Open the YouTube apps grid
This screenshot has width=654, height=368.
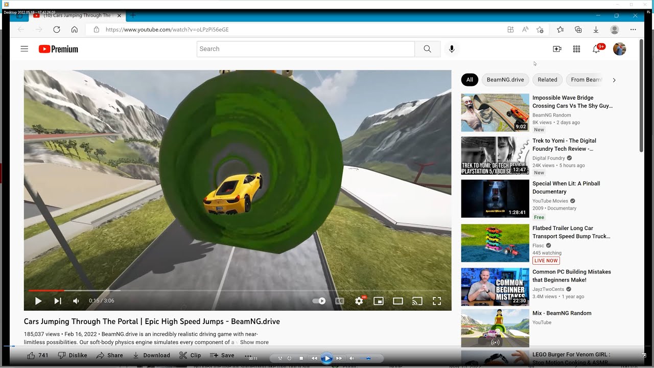576,49
